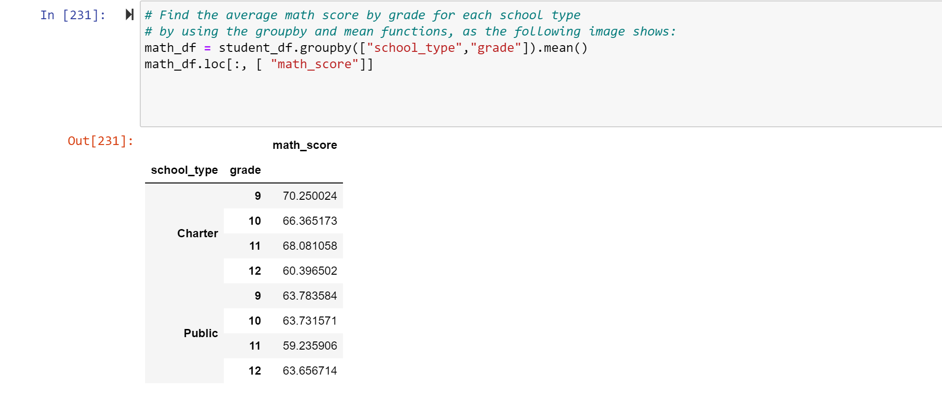This screenshot has height=401, width=942.
Task: Click grade 10 in the Public group
Action: (255, 321)
